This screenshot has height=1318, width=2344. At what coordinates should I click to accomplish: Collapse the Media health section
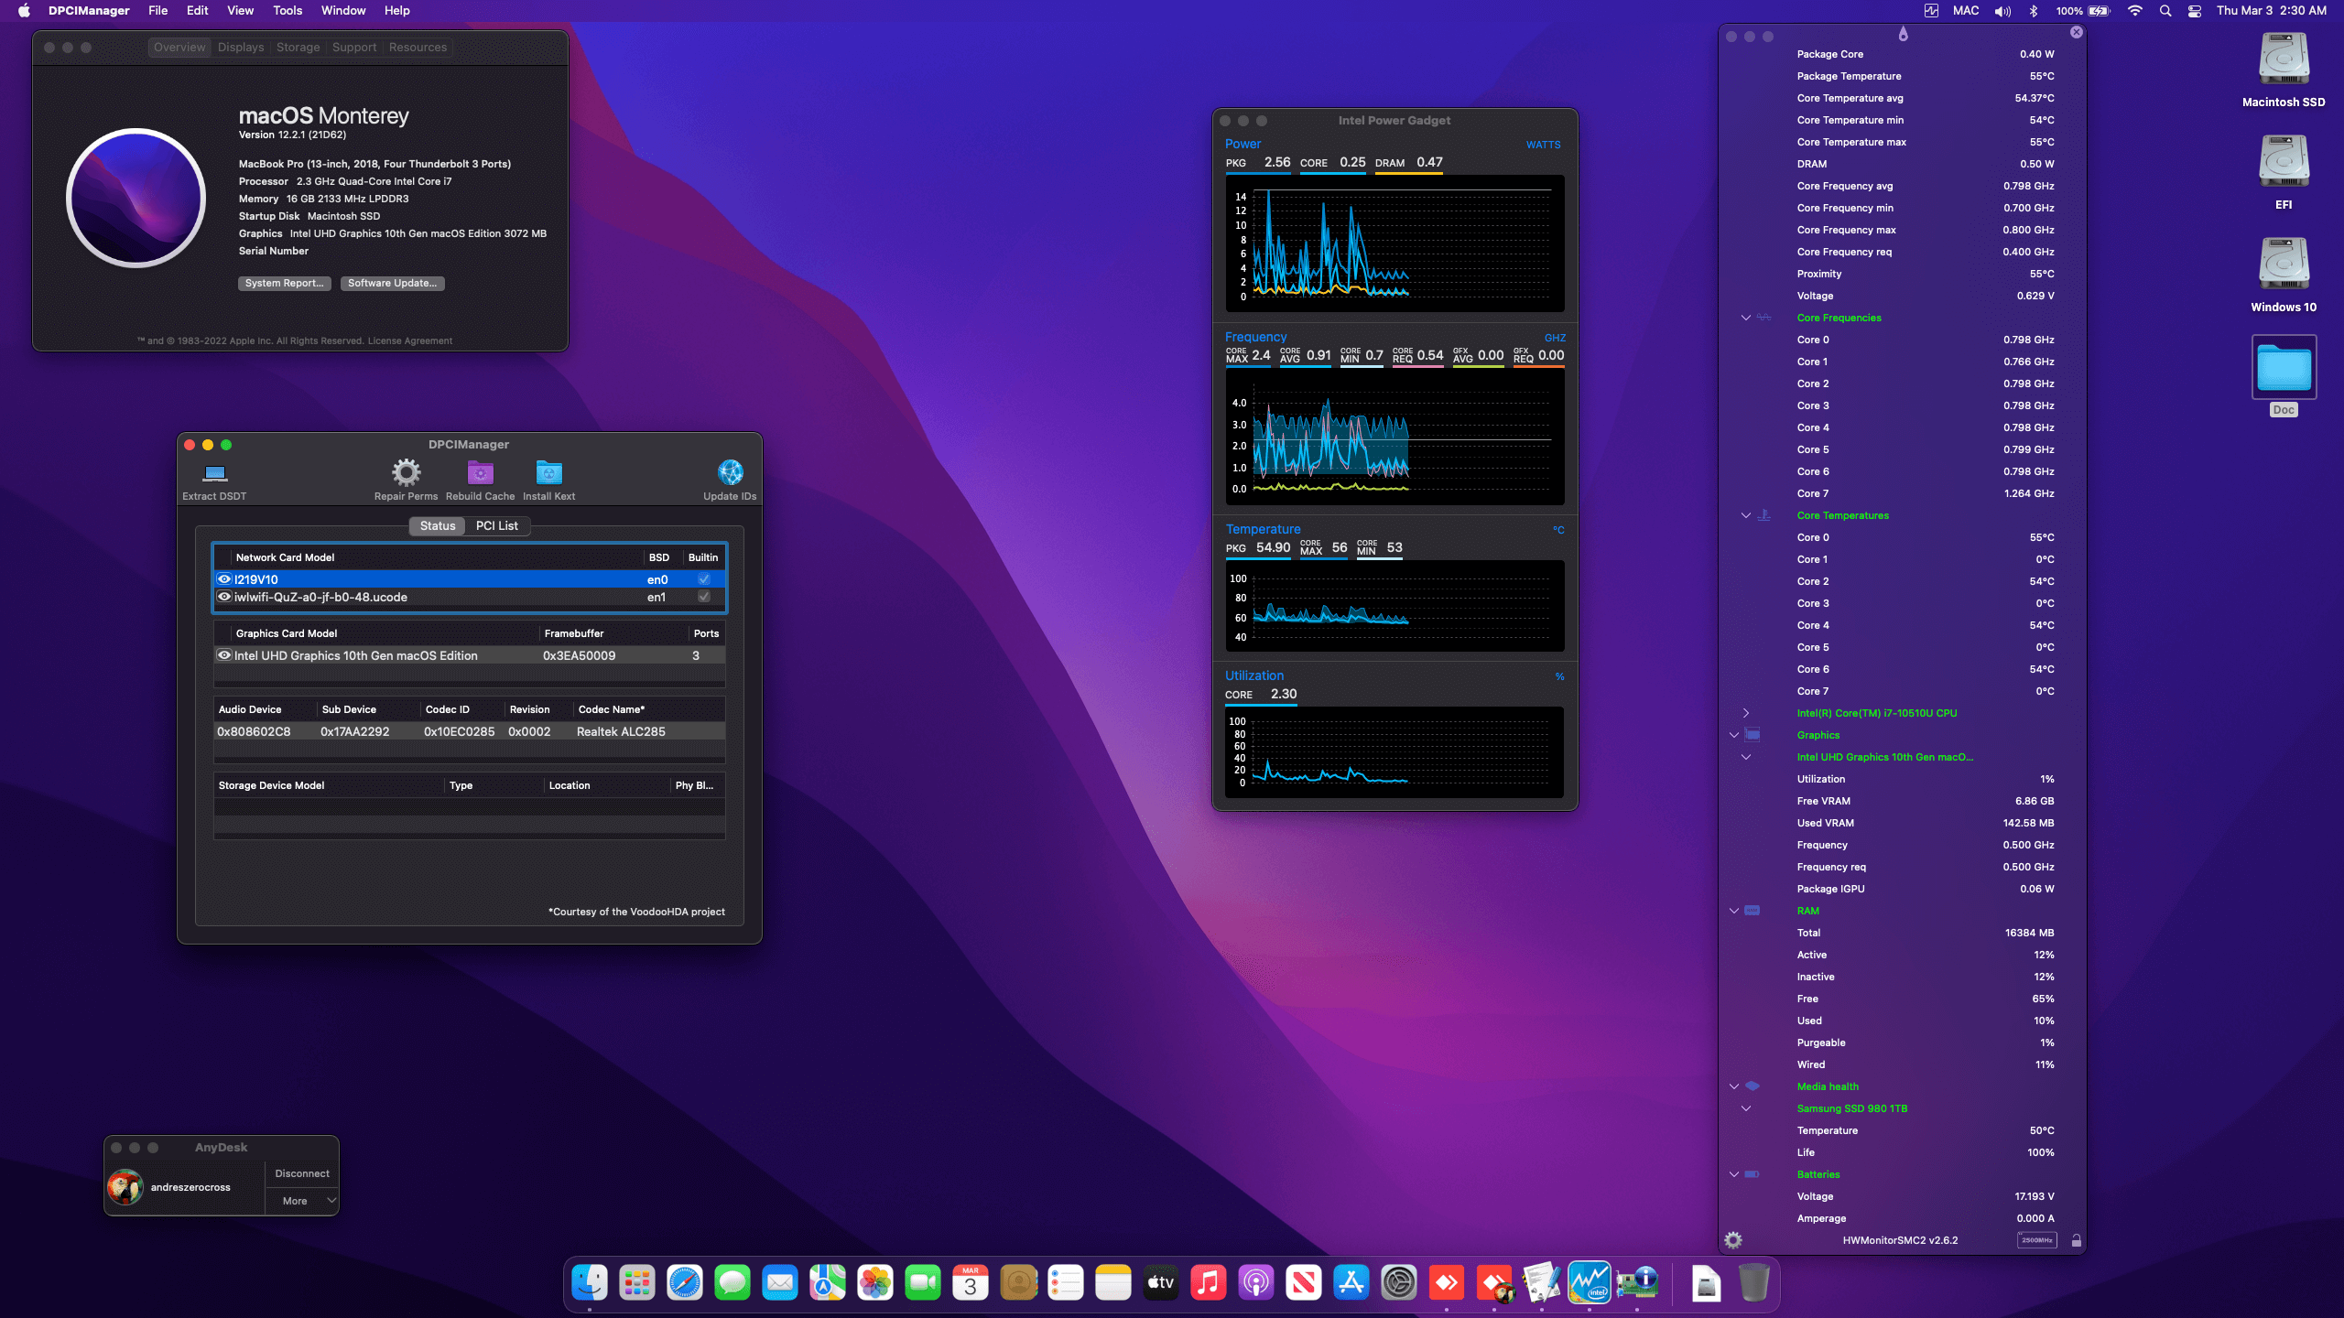point(1733,1086)
